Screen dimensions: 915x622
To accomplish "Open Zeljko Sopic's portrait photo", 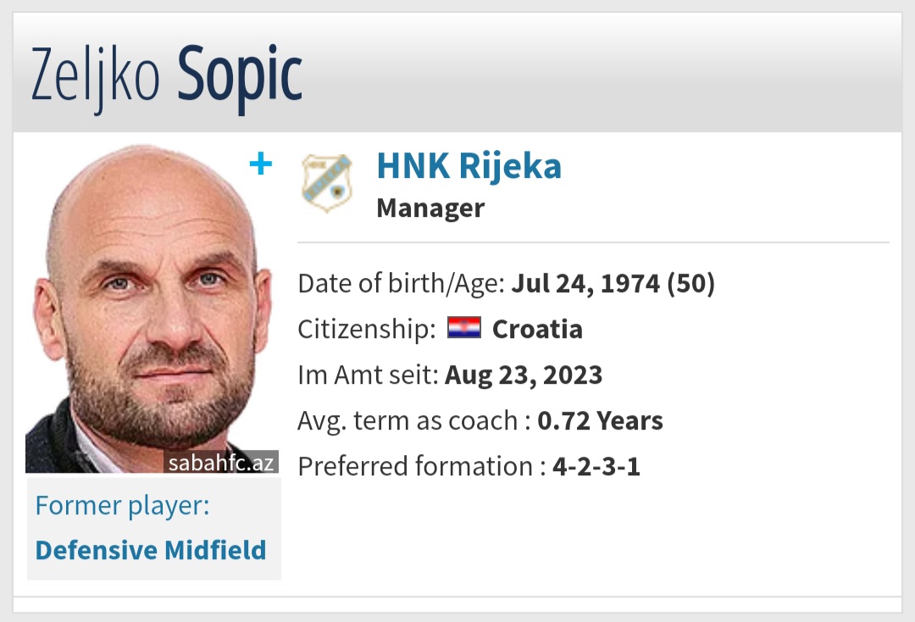I will coord(152,308).
